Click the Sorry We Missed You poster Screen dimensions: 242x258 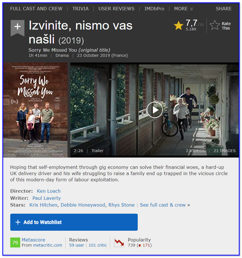[35, 110]
